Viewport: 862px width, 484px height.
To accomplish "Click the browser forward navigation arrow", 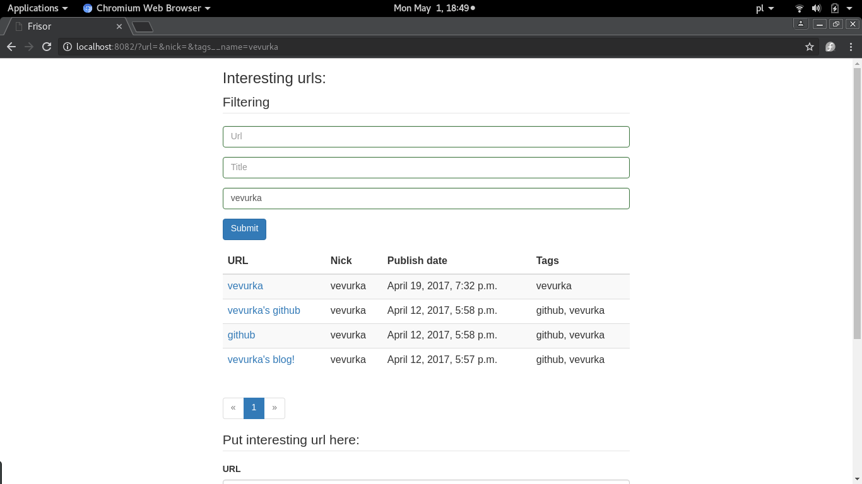I will 28,47.
